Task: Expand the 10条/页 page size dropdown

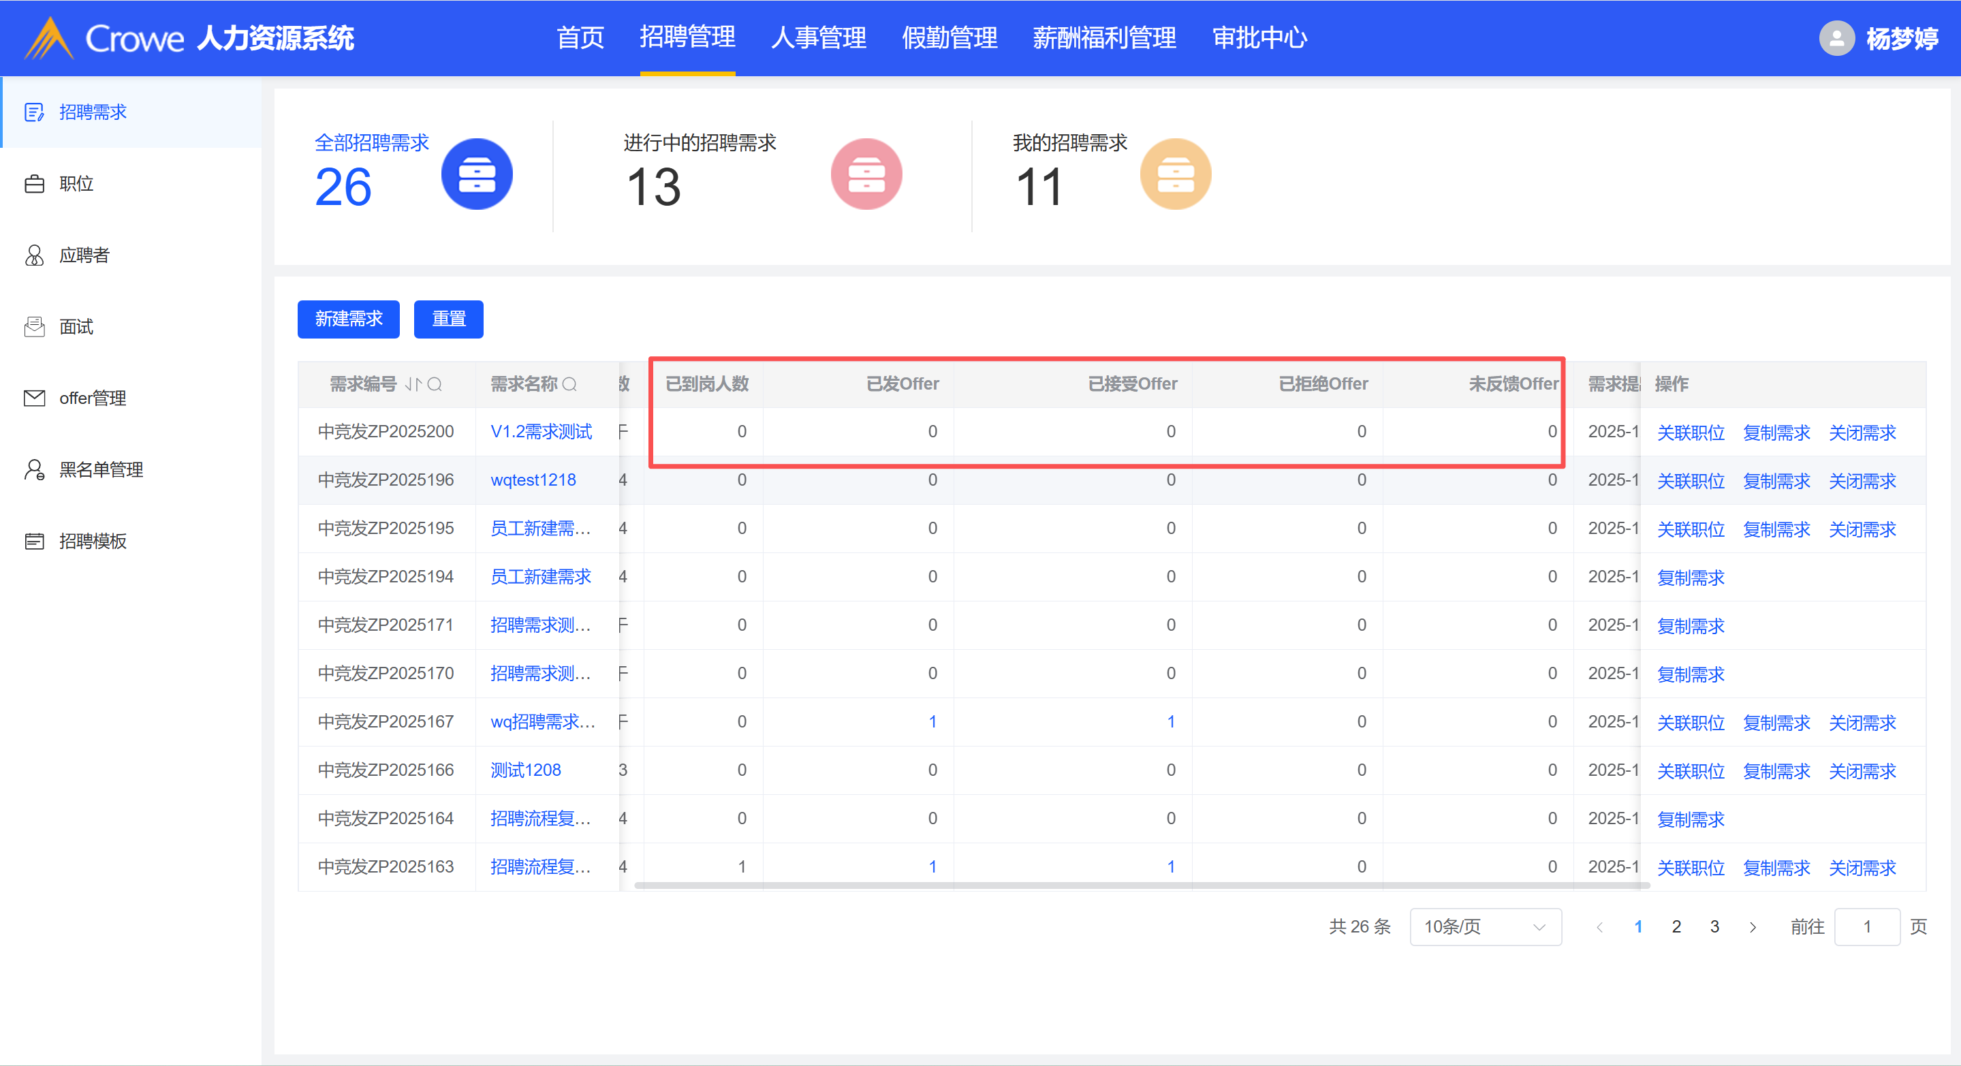Action: 1484,926
